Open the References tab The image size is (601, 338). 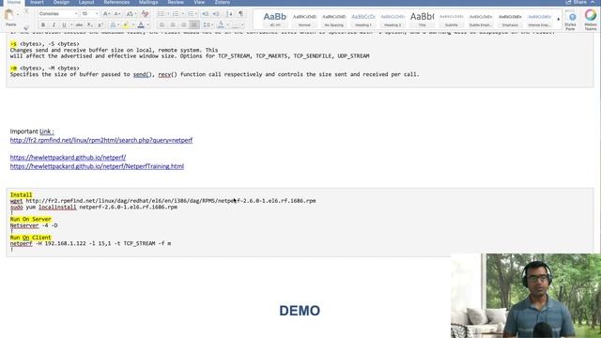pyautogui.click(x=116, y=2)
